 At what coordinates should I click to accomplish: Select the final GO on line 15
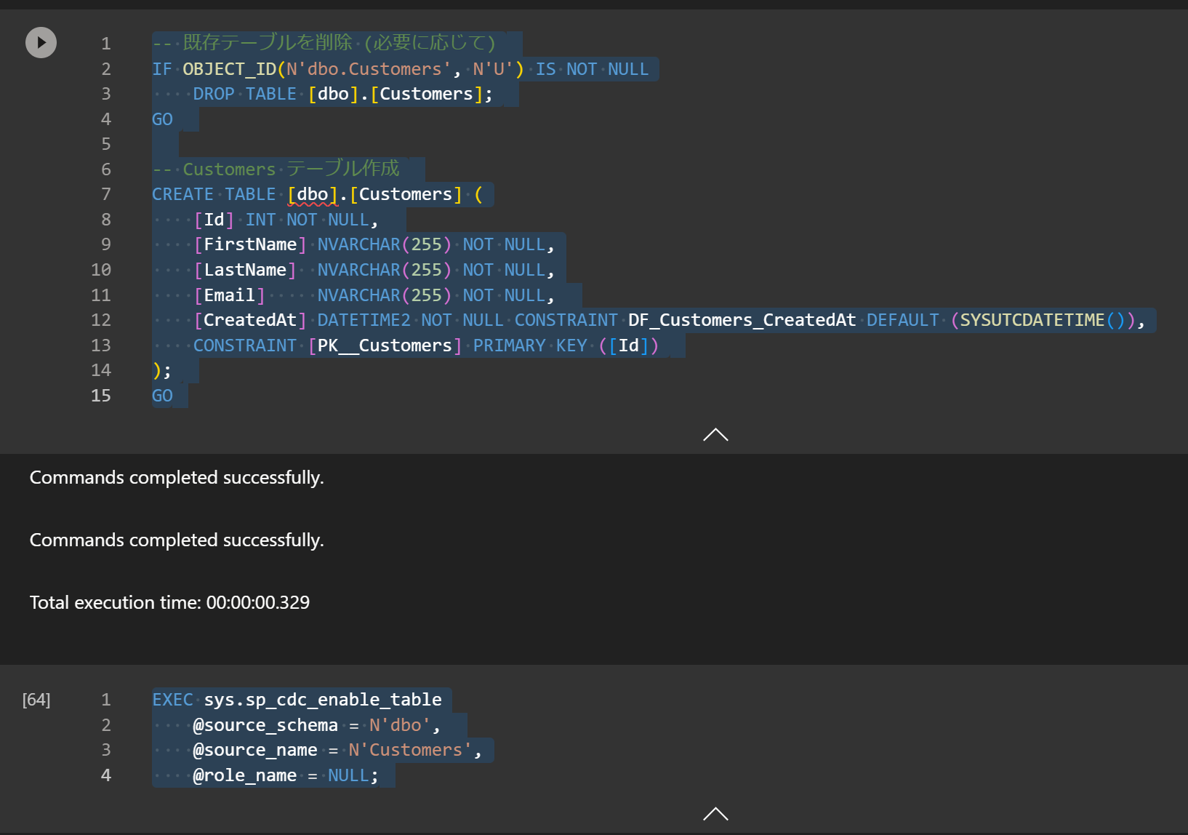pos(162,396)
